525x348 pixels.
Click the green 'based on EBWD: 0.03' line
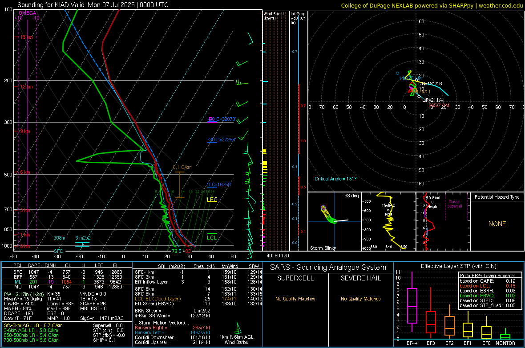click(x=488, y=296)
